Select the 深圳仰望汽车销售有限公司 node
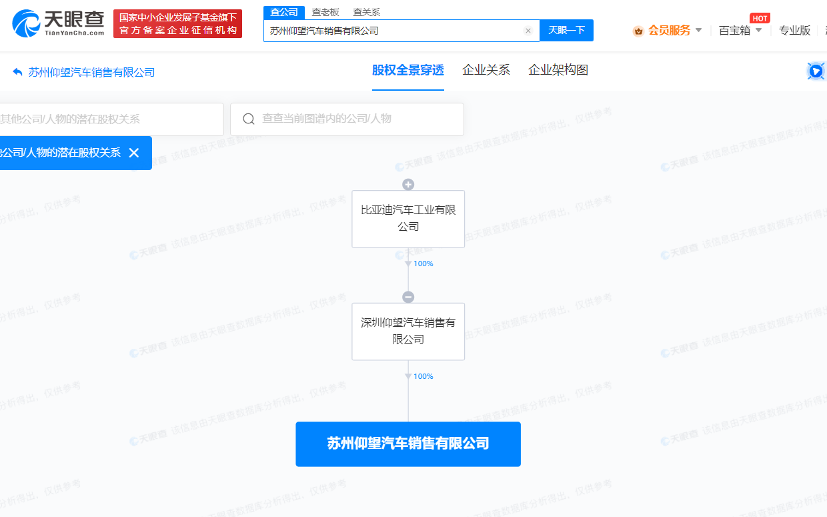Screen dimensions: 827x517 (408, 332)
